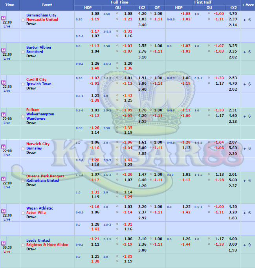Screen dimensions: 255x268
Task: Select Aston Villa first half 1X2 odds 3.20
Action: tap(233, 212)
